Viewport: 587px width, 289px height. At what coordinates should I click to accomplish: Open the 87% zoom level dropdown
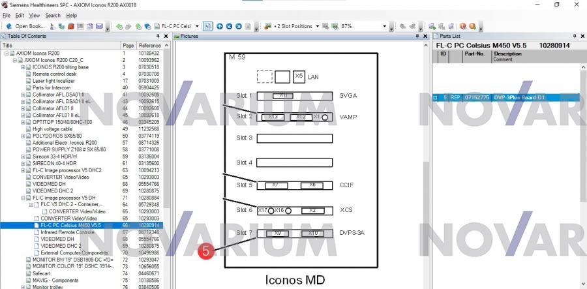click(384, 26)
